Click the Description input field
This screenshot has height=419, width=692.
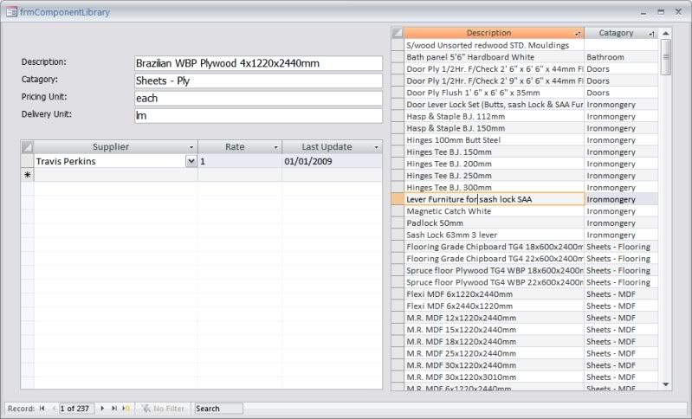(x=258, y=63)
